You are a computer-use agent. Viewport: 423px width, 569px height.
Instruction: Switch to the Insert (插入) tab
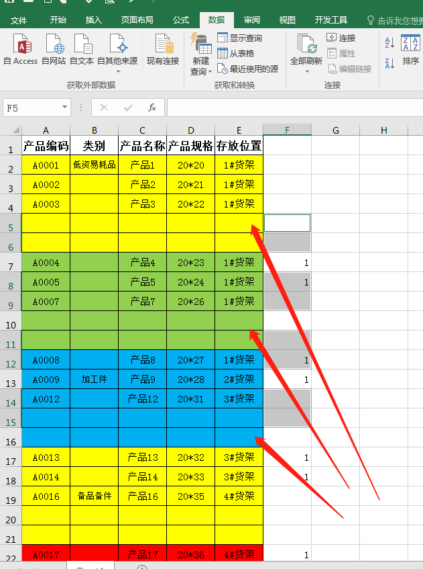93,20
